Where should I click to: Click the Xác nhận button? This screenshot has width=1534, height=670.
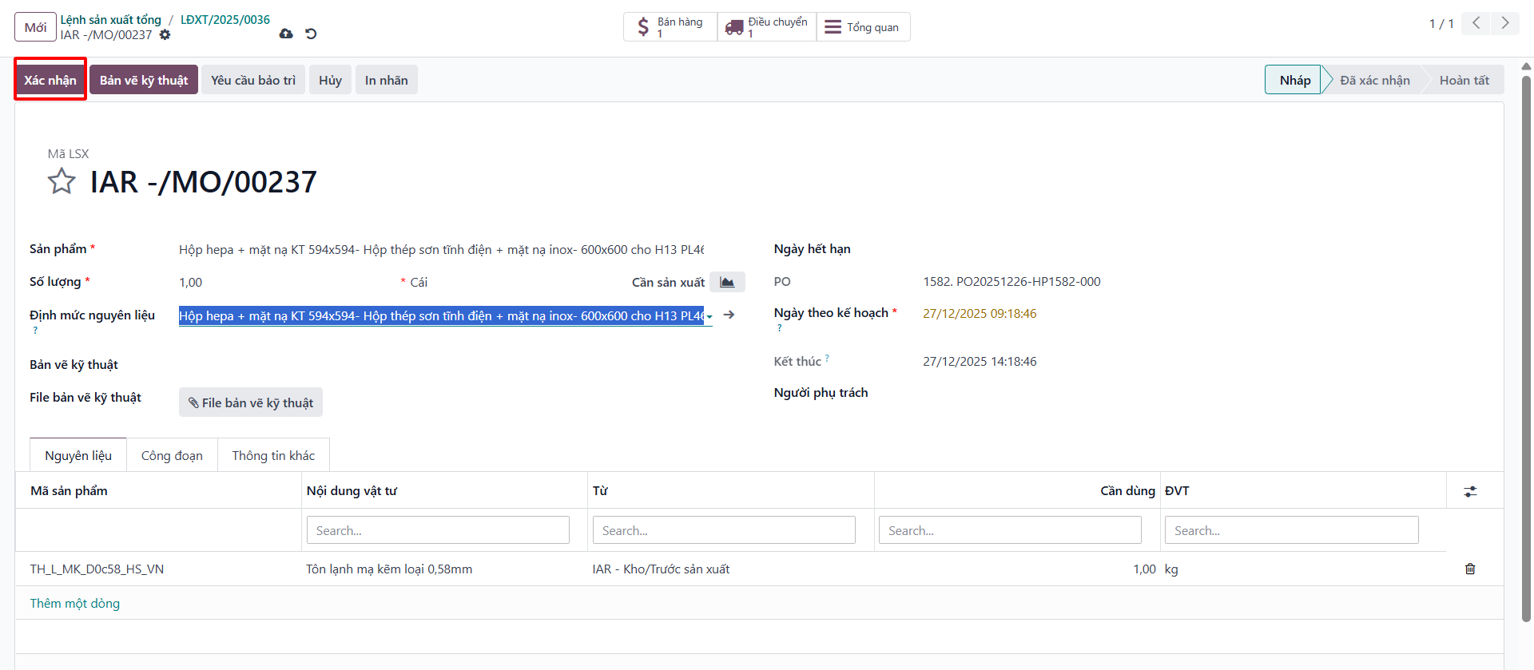50,80
